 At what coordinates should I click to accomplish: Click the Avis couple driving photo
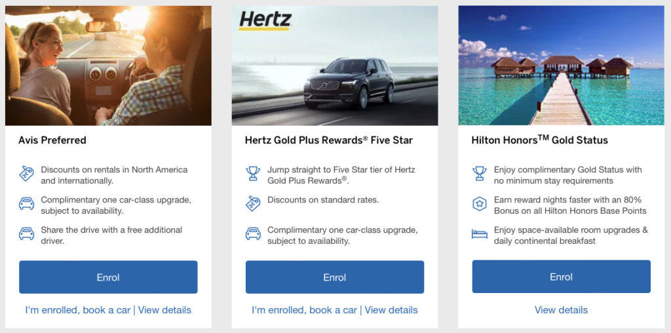[108, 66]
